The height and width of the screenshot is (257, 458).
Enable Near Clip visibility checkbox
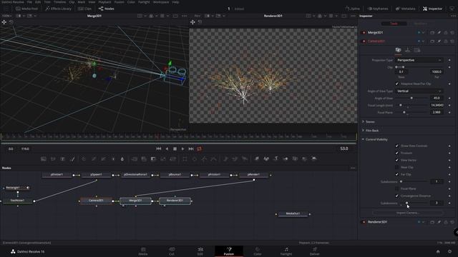pyautogui.click(x=396, y=167)
